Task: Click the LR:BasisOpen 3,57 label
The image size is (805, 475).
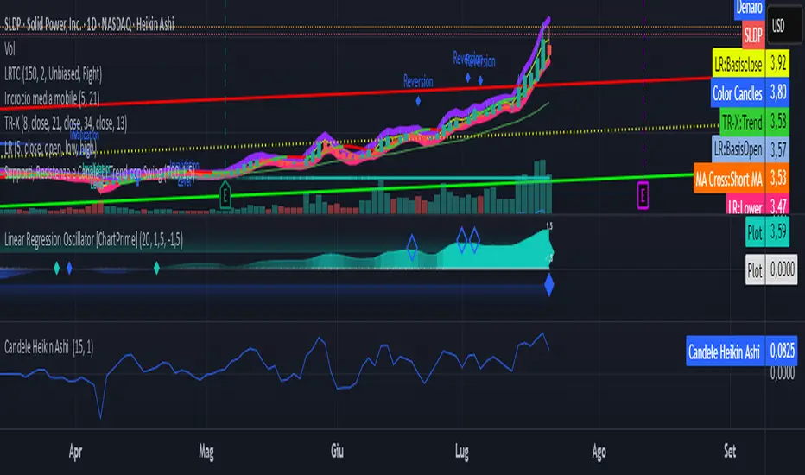Action: tap(751, 150)
